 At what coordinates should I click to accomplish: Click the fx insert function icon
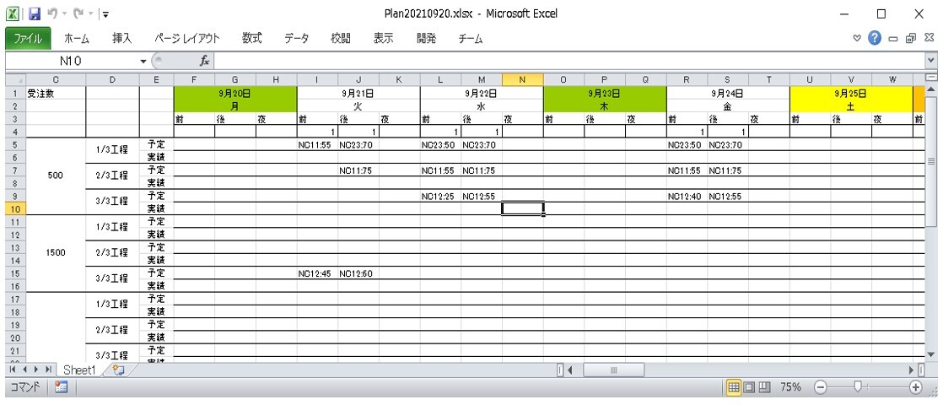tap(203, 61)
